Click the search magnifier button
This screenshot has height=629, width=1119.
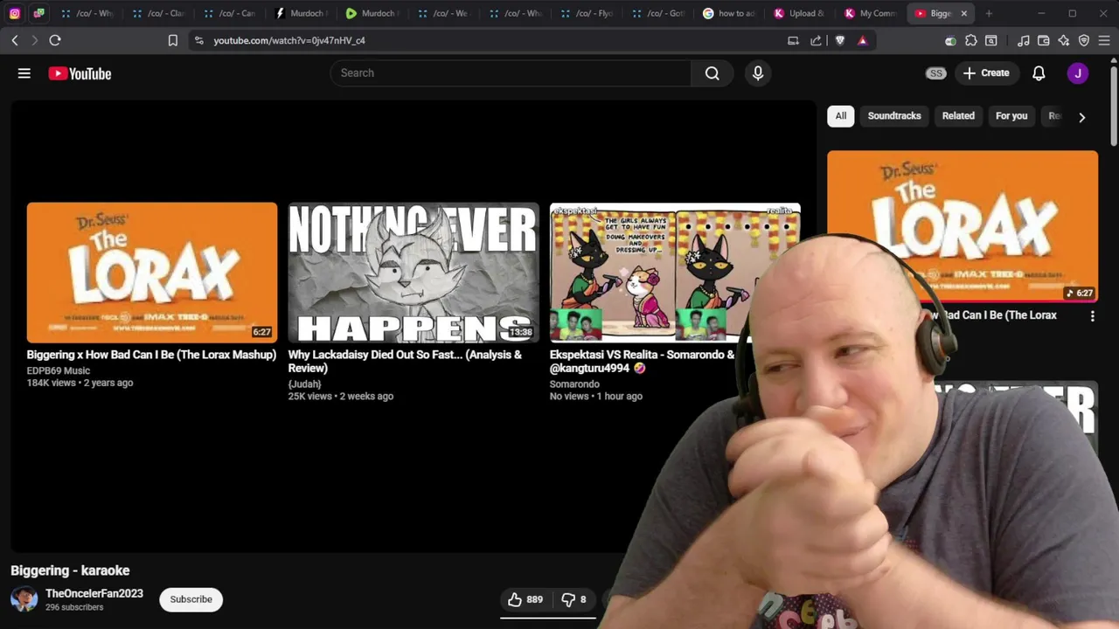(712, 73)
